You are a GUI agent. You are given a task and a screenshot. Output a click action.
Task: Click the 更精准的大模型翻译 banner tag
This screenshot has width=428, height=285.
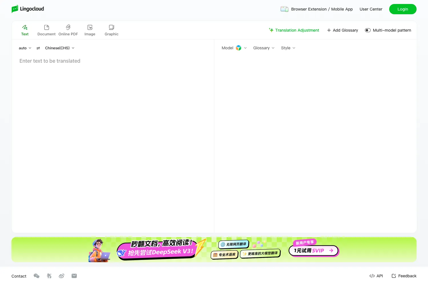260,253
